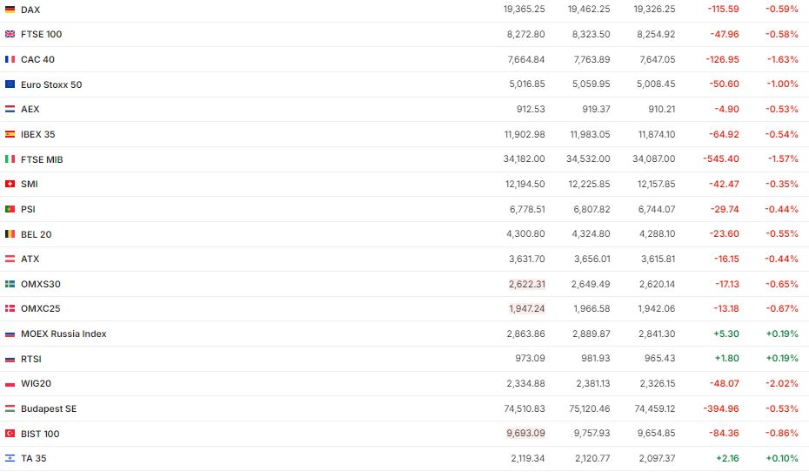Click the UK flag icon beside FTSE 100
This screenshot has height=472, width=809.
coord(10,35)
